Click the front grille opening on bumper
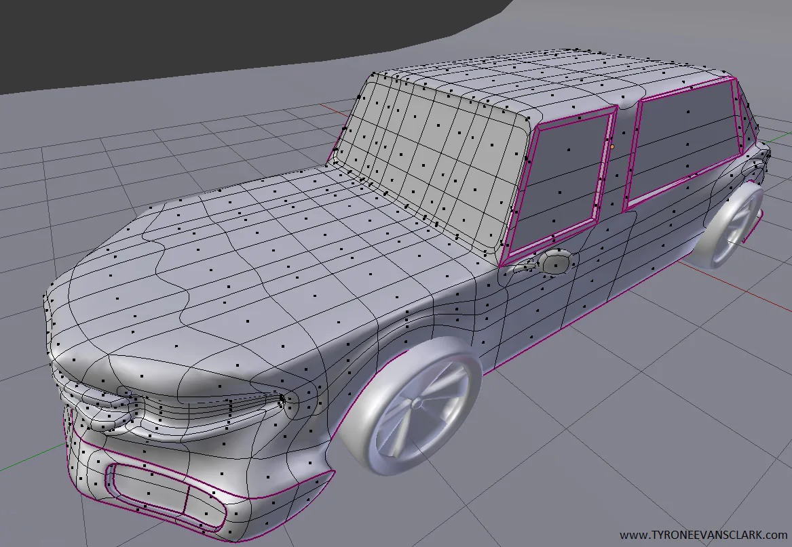This screenshot has width=792, height=547. tap(167, 497)
